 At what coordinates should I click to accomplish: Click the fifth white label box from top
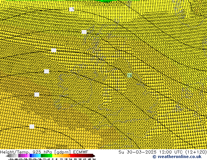37,94
